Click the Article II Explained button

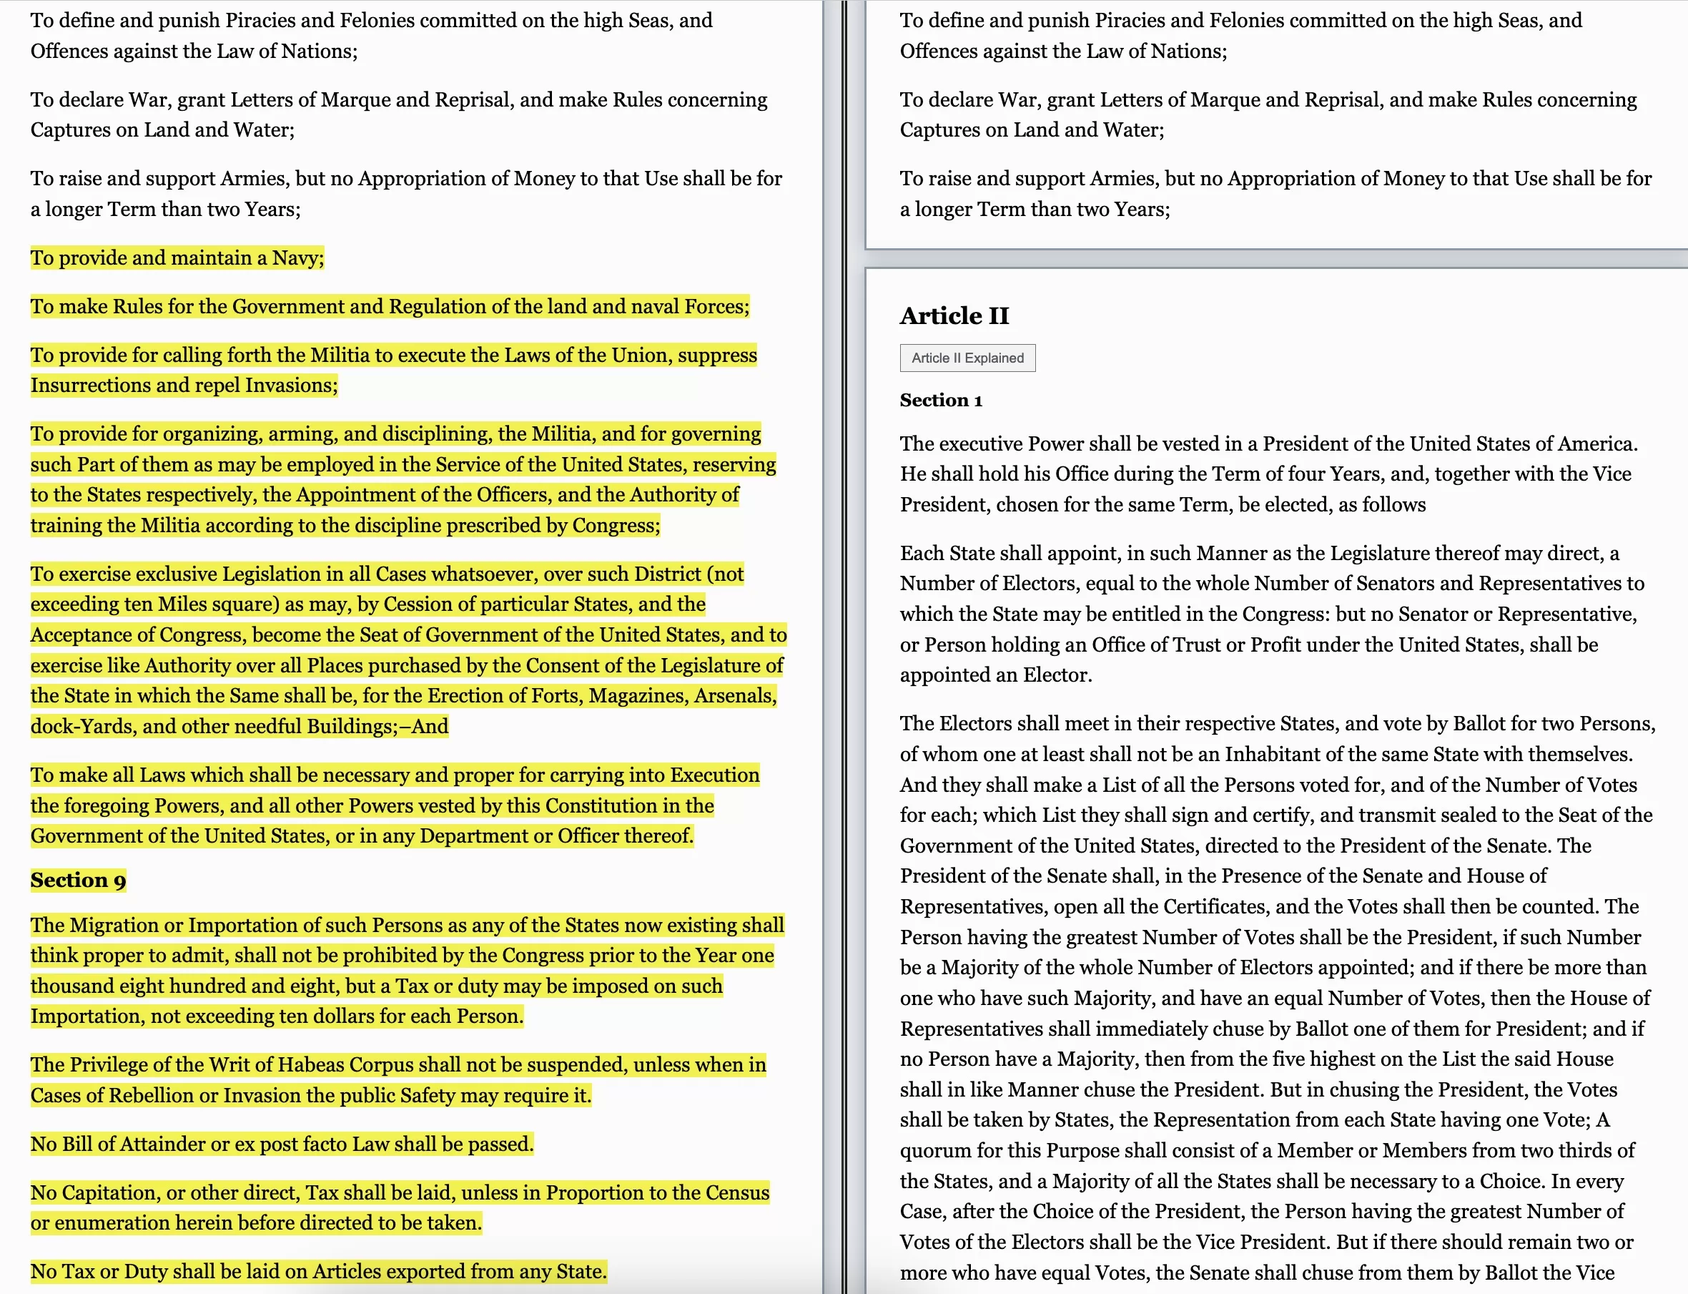pyautogui.click(x=967, y=358)
